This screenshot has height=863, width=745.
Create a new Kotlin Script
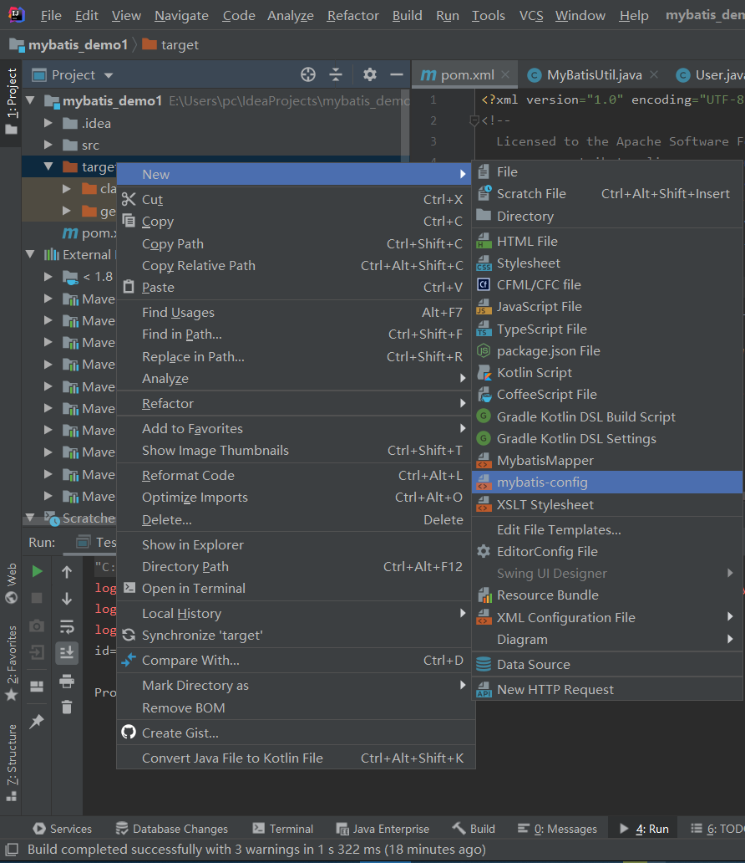tap(607, 373)
